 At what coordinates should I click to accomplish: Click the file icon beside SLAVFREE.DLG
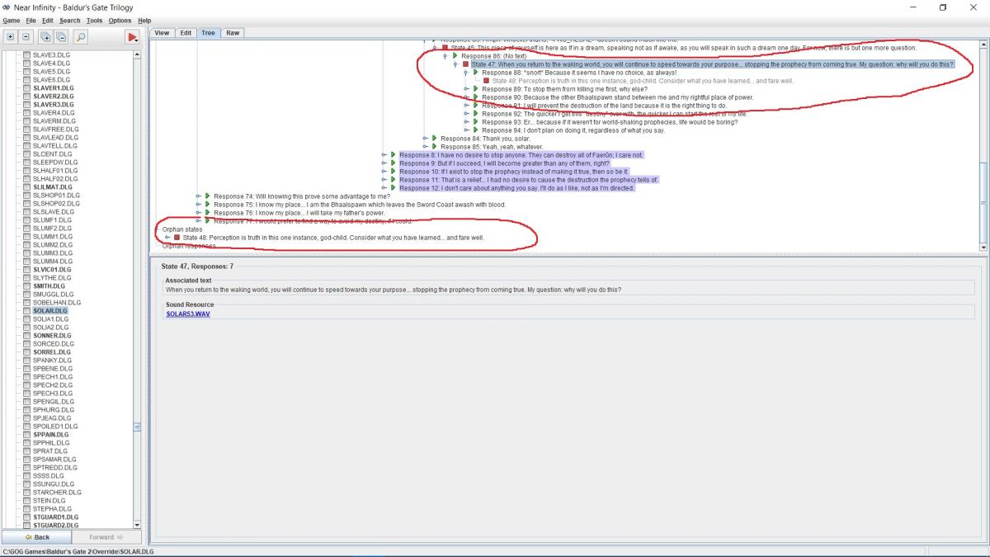pyautogui.click(x=26, y=129)
